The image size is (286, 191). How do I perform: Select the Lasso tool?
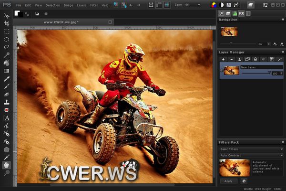(x=7, y=47)
